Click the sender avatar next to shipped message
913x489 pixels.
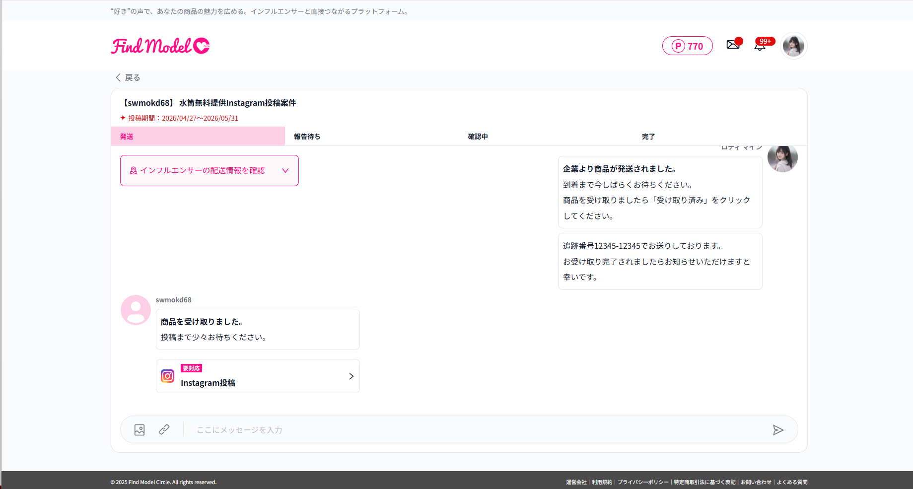tap(782, 158)
